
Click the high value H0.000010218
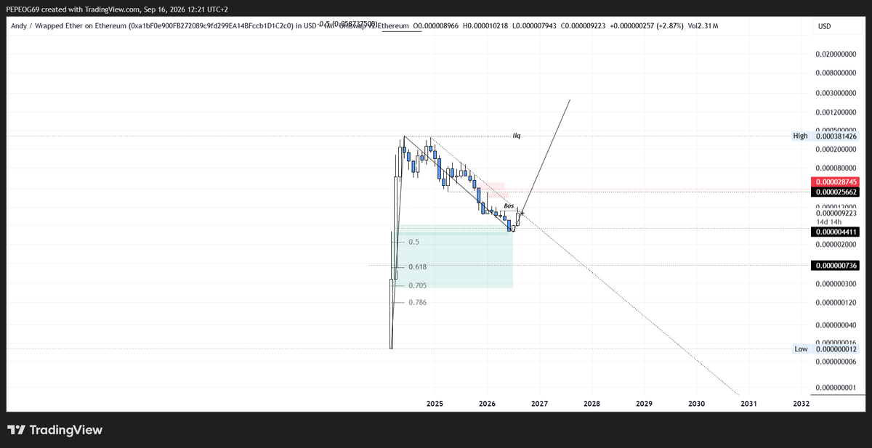tap(487, 26)
